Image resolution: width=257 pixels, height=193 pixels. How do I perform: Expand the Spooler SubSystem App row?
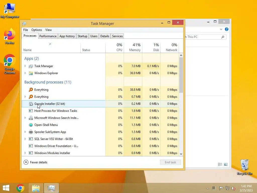(25, 132)
